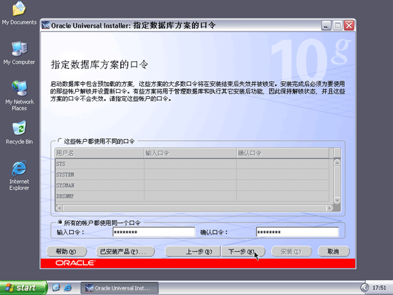Click table vertical scrollbar up arrow

pos(337,163)
